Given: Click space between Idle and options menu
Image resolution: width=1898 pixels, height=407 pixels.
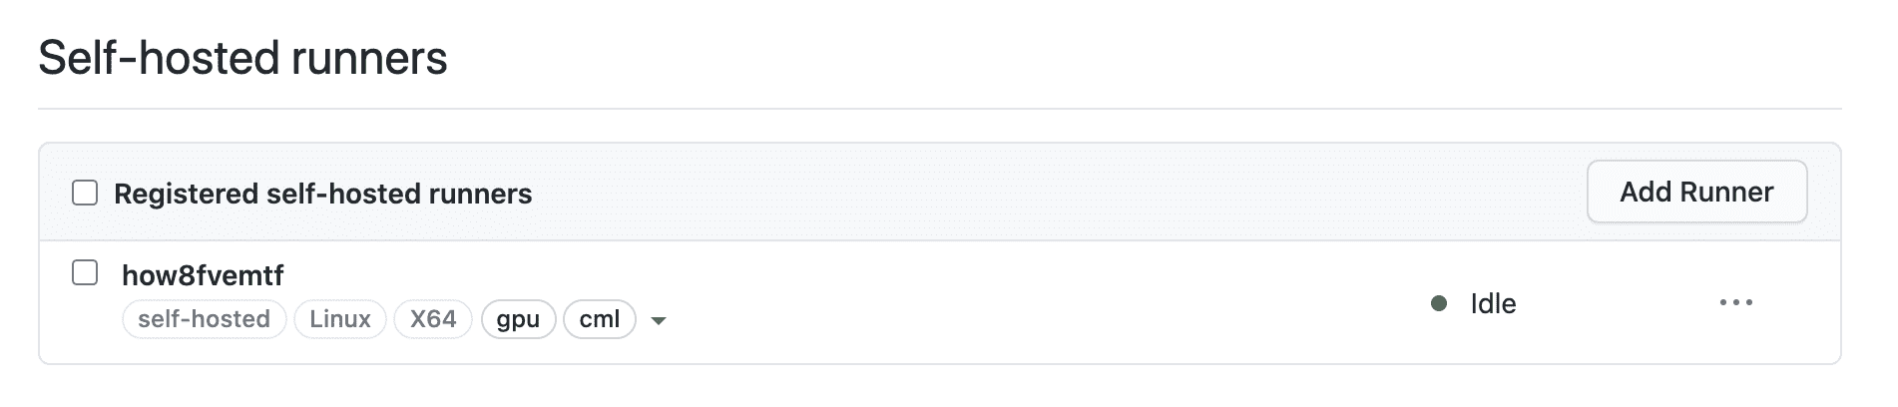Looking at the screenshot, I should click(1617, 303).
